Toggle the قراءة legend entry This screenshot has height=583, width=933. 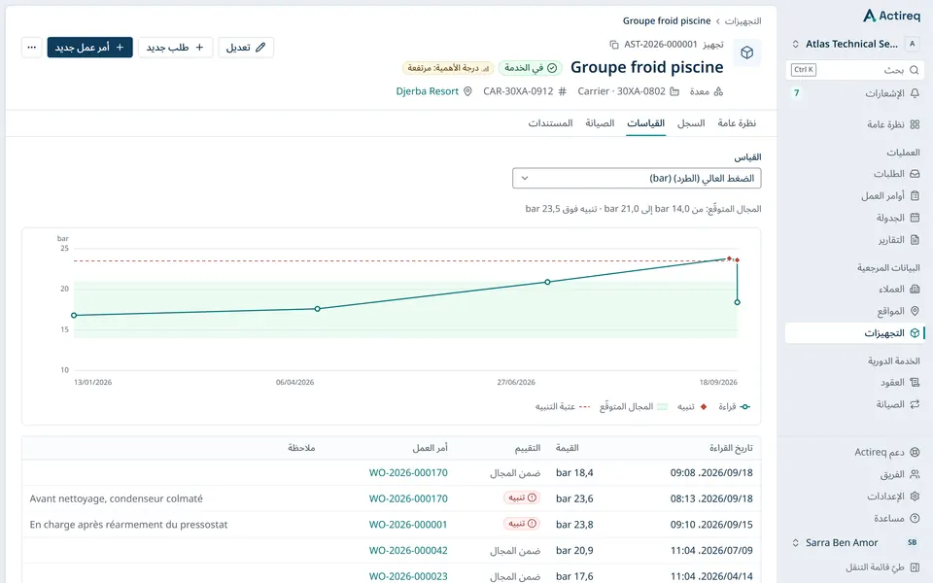tap(734, 407)
